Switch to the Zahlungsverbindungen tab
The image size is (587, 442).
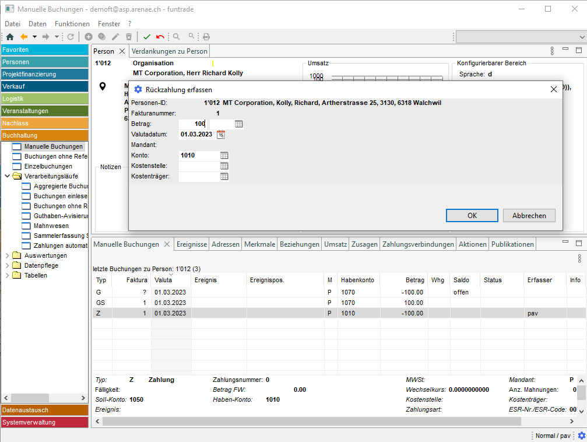417,244
